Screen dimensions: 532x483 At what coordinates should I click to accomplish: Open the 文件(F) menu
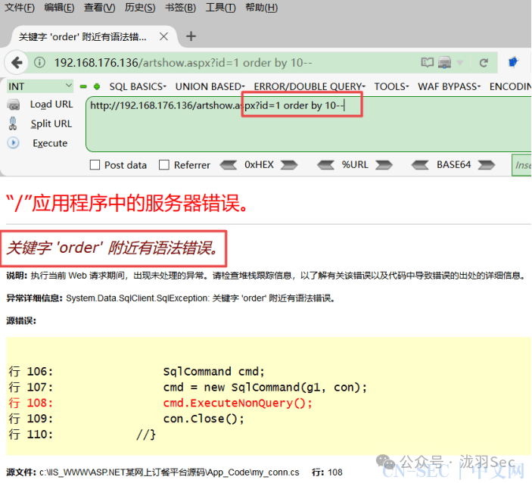coord(20,8)
